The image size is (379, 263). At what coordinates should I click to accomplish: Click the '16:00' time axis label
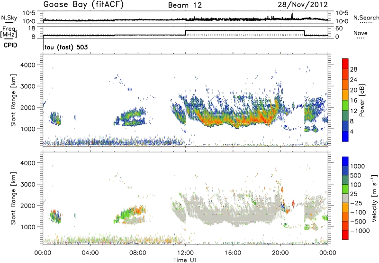(x=233, y=253)
